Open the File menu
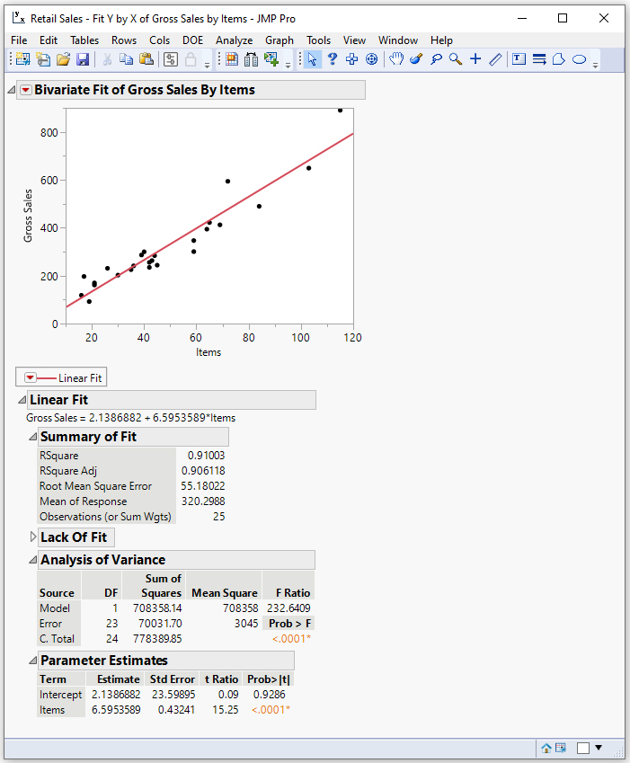This screenshot has height=763, width=630. click(19, 40)
